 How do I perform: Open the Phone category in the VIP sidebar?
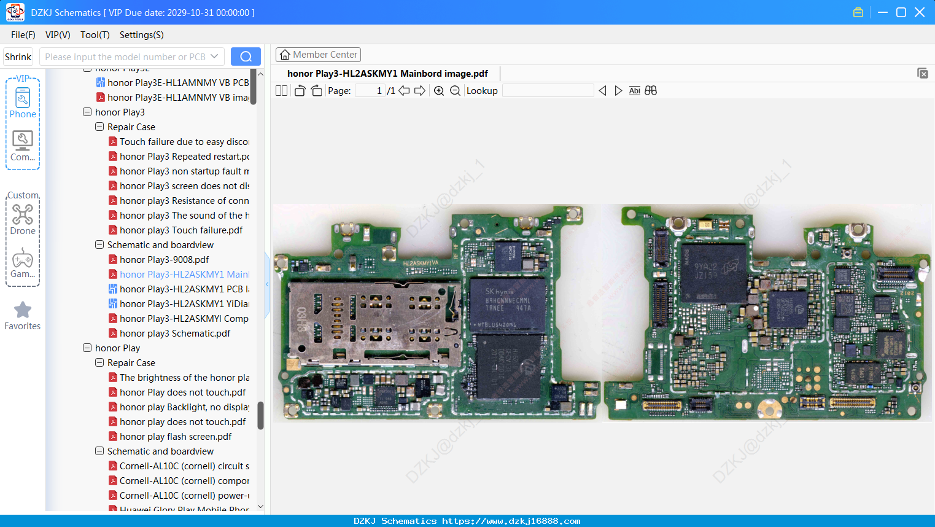[x=23, y=103]
